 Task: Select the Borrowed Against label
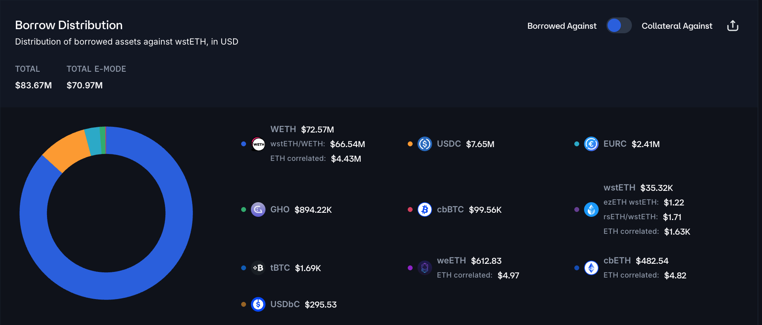pyautogui.click(x=562, y=26)
